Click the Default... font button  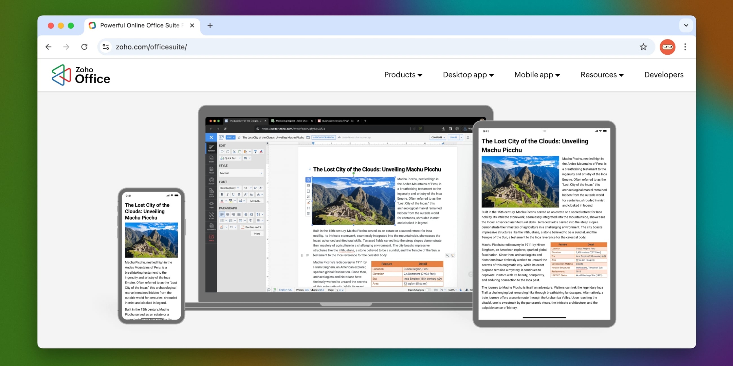pos(255,201)
